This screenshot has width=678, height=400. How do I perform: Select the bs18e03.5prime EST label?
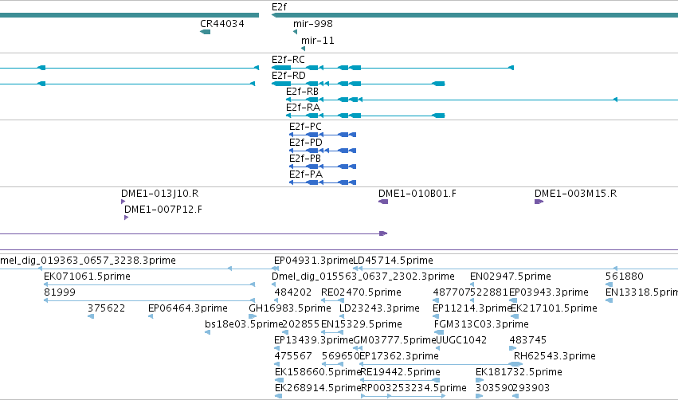(x=244, y=325)
